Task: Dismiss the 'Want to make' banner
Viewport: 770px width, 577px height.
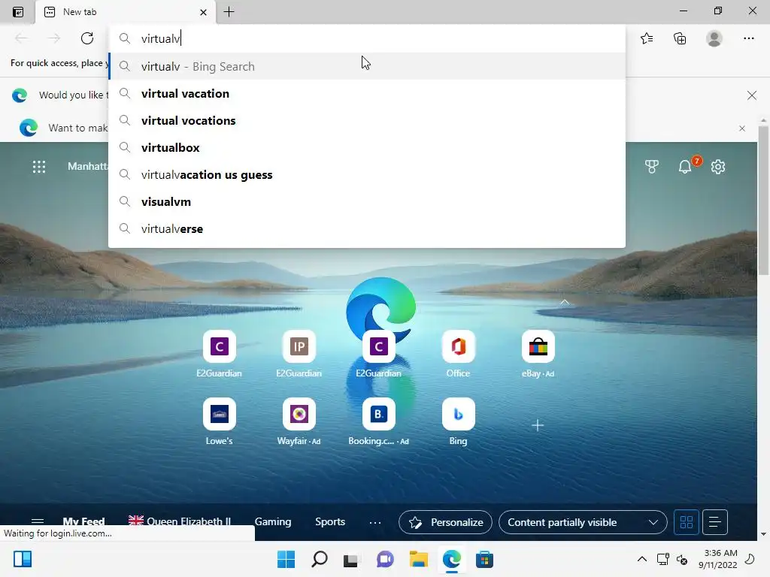Action: pos(742,128)
